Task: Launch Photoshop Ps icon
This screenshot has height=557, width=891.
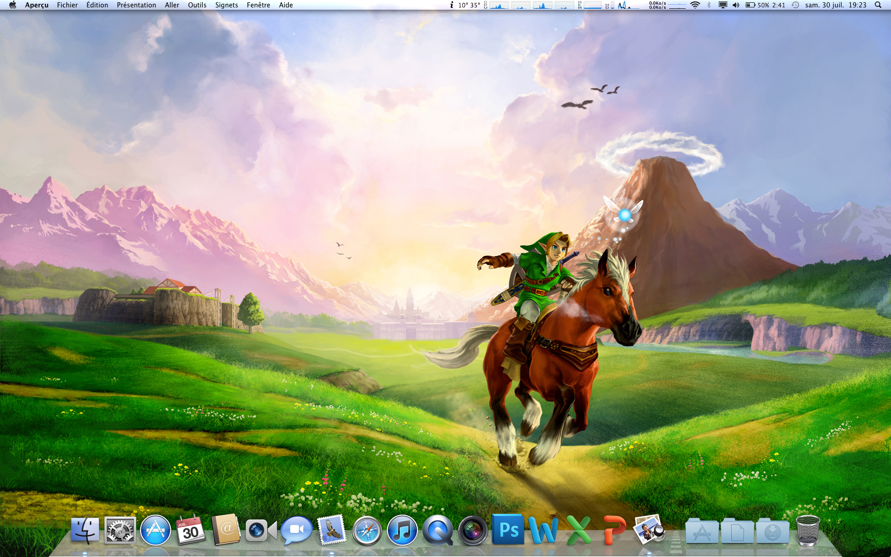Action: [x=508, y=529]
